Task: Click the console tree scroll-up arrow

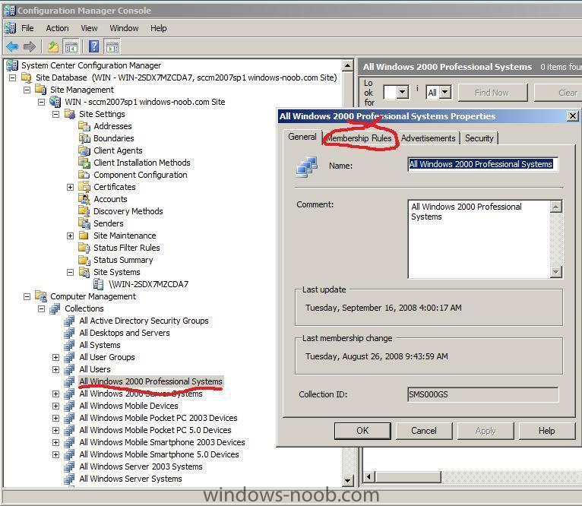Action: click(x=347, y=65)
